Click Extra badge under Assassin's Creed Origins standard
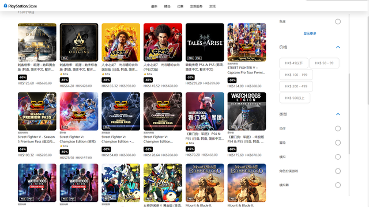The width and height of the screenshot is (369, 207). point(64,74)
